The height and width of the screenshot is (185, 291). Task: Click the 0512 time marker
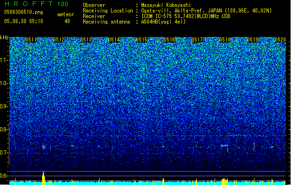pos(59,40)
